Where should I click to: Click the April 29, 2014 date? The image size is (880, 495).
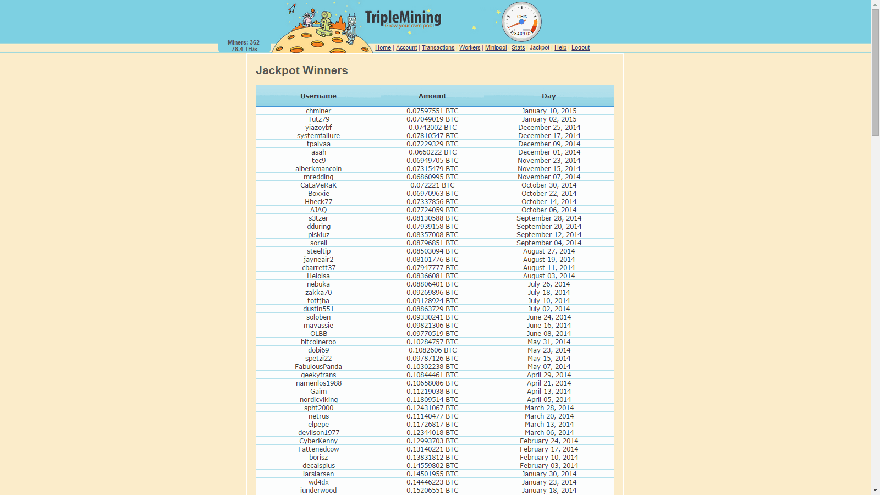pos(549,375)
